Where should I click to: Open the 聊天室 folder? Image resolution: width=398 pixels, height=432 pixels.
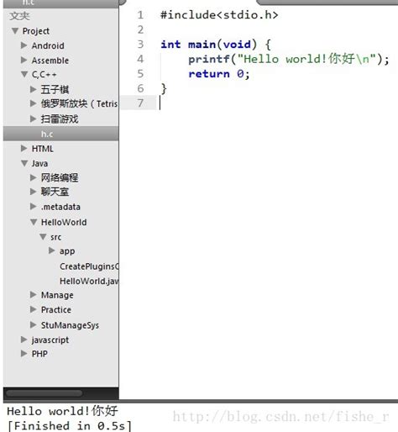pos(55,192)
